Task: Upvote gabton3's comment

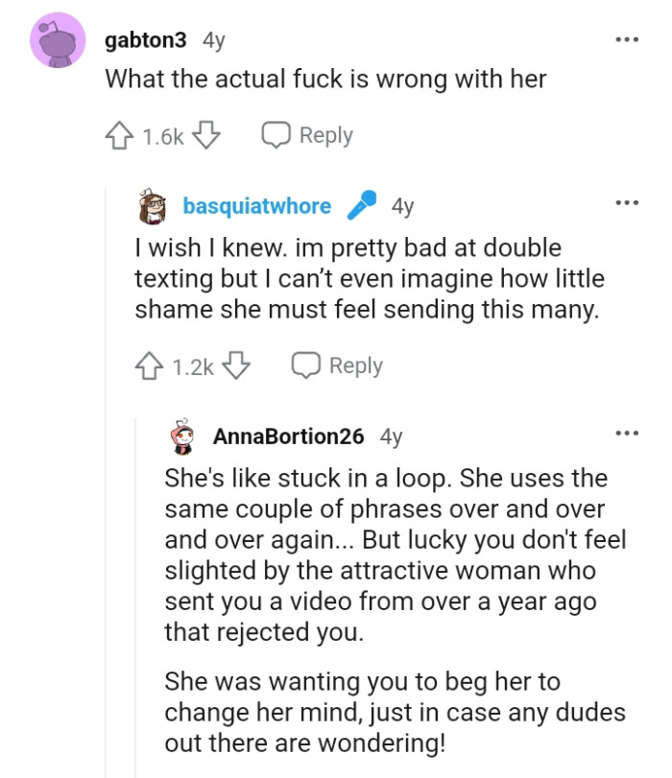Action: tap(120, 134)
